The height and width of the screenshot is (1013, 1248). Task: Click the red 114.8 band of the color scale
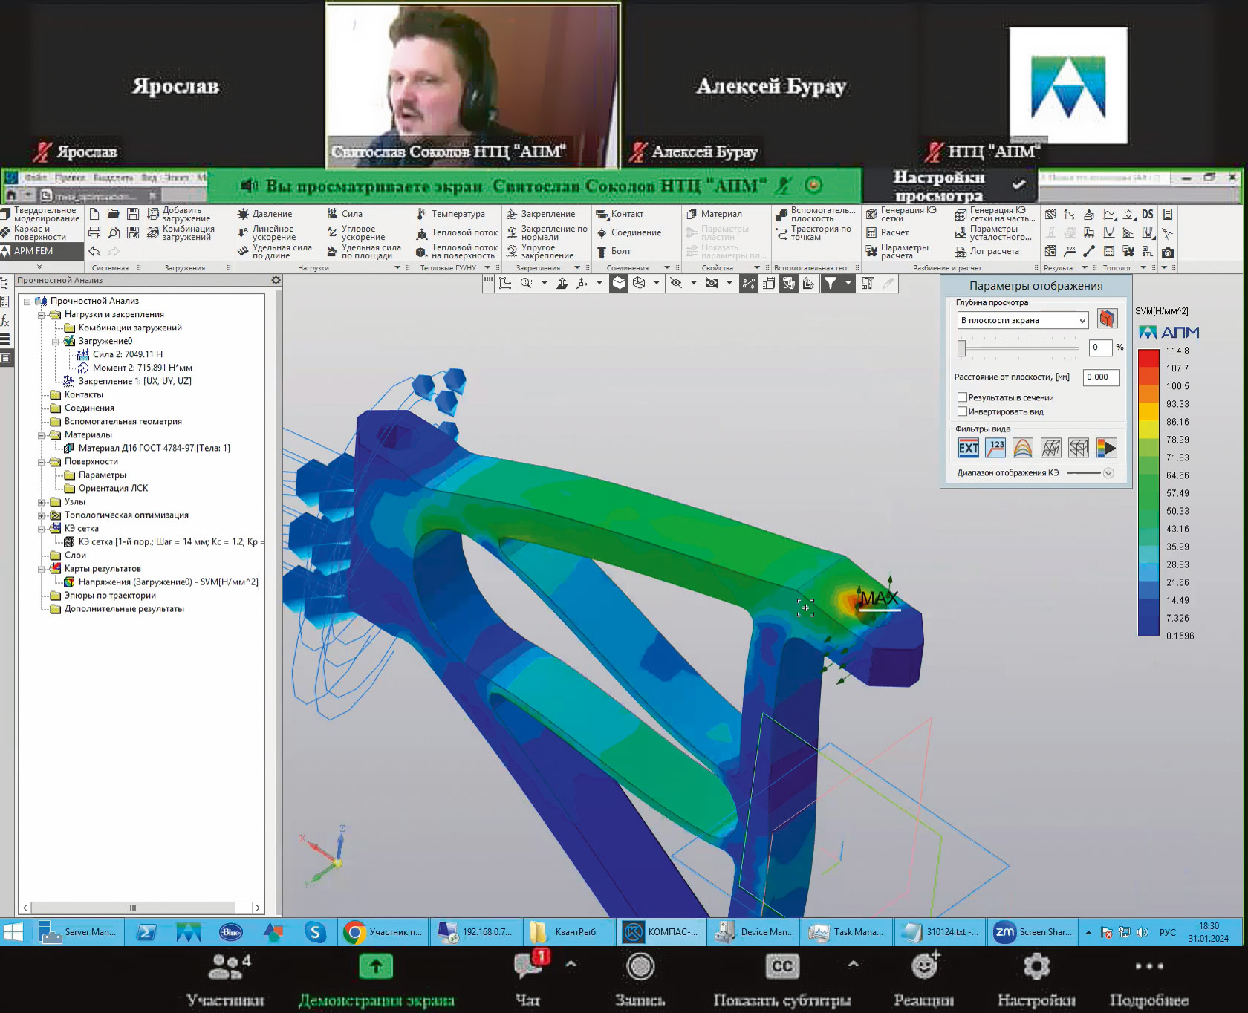tap(1148, 357)
